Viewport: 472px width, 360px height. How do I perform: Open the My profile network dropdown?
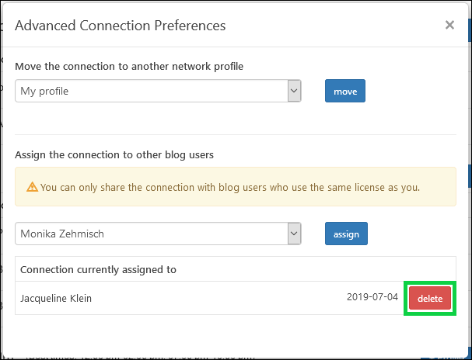pos(158,91)
